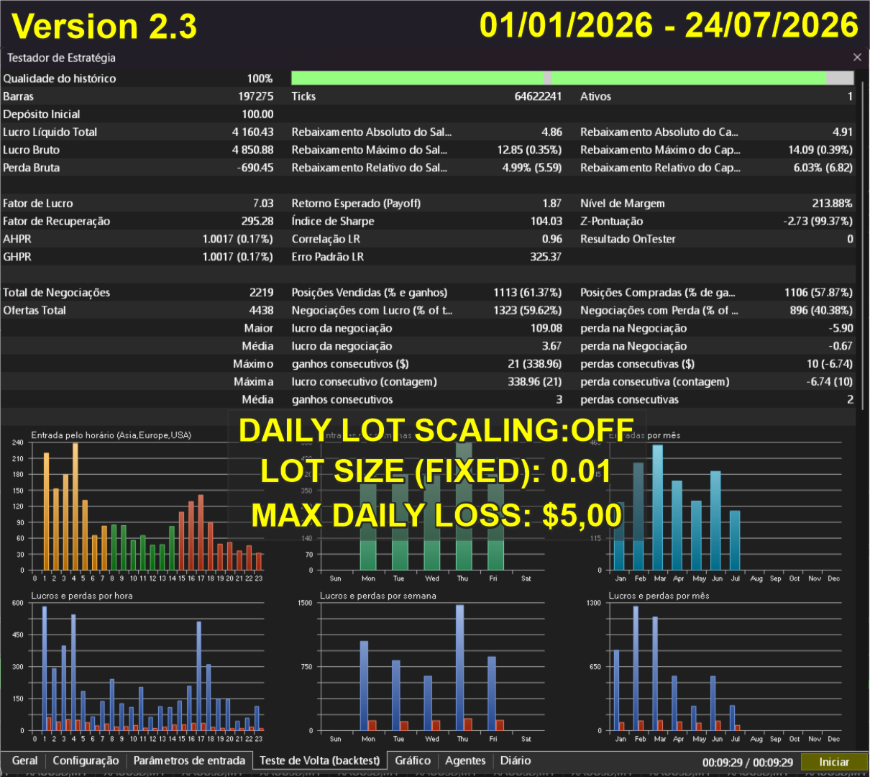The height and width of the screenshot is (777, 870).
Task: Open the Geral tab
Action: pyautogui.click(x=24, y=760)
